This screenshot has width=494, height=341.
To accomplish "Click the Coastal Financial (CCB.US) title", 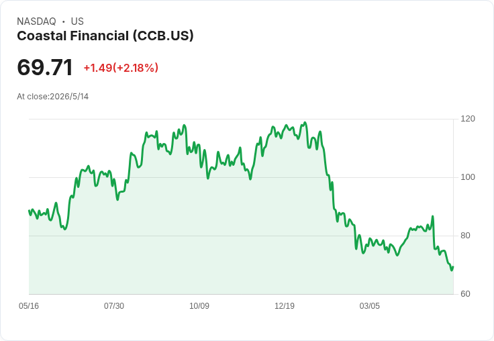I will click(105, 36).
